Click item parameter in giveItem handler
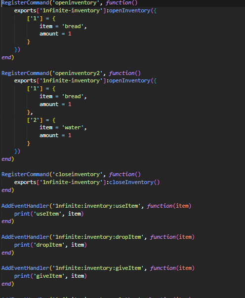 click(x=185, y=268)
